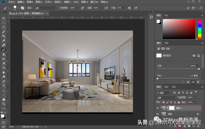Select the Path Selection tool
The height and width of the screenshot is (129, 205).
coord(4,90)
